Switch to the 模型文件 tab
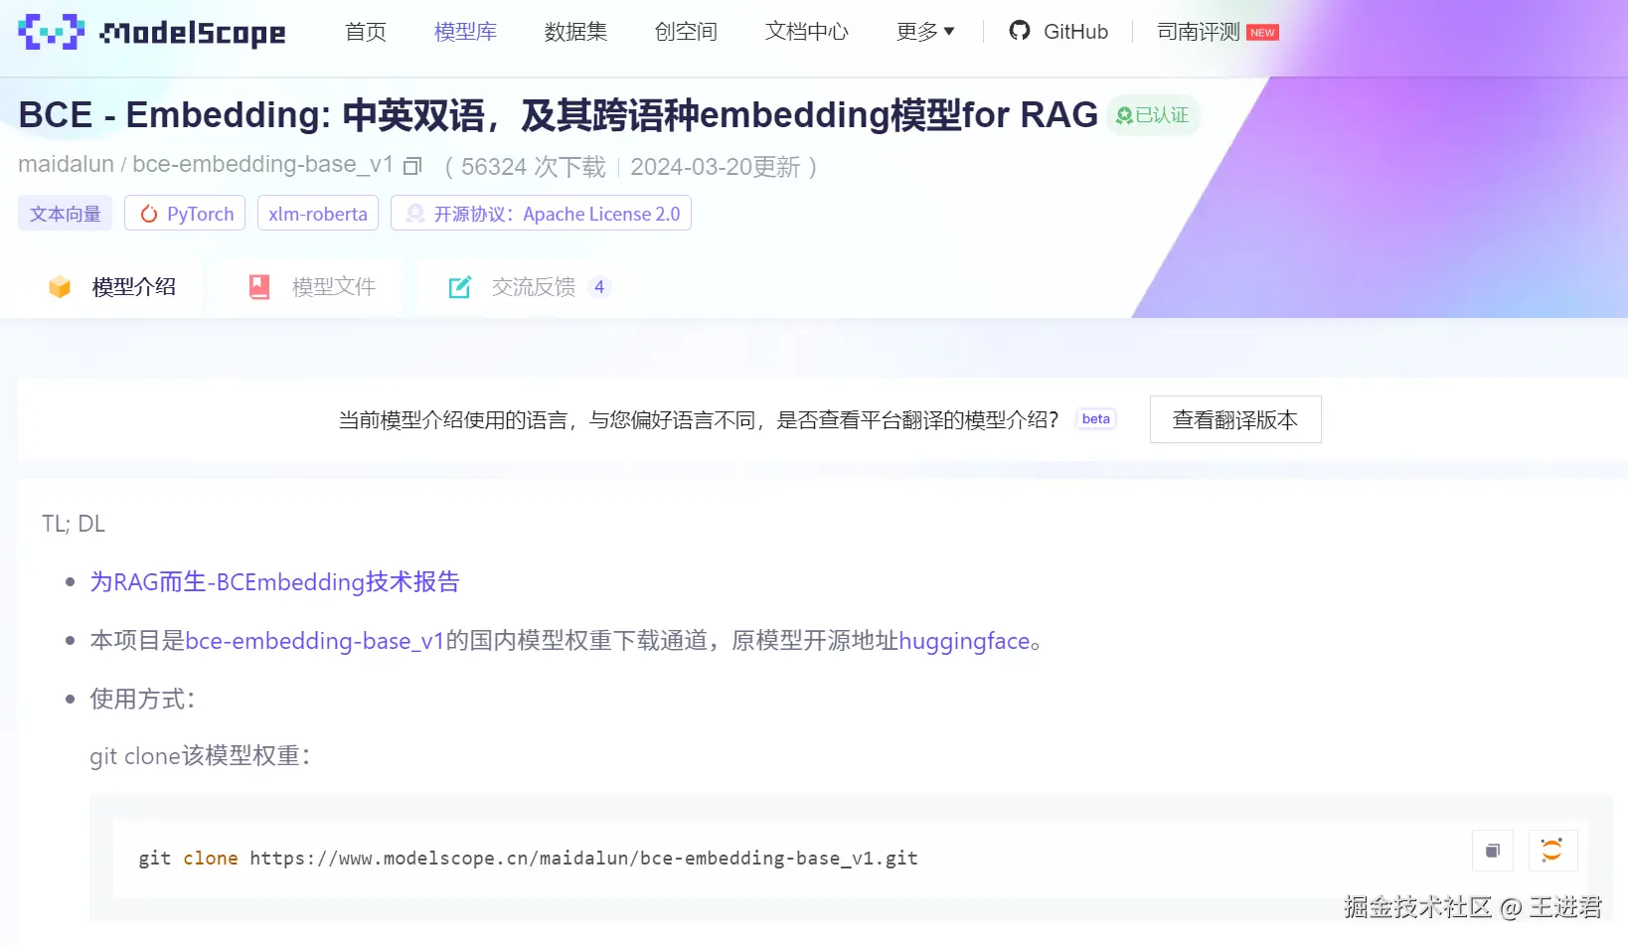The height and width of the screenshot is (946, 1628). click(x=312, y=287)
